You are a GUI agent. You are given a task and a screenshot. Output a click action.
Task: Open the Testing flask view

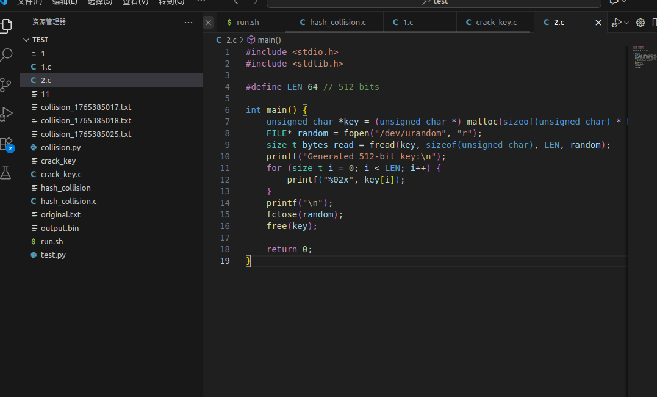coord(6,173)
